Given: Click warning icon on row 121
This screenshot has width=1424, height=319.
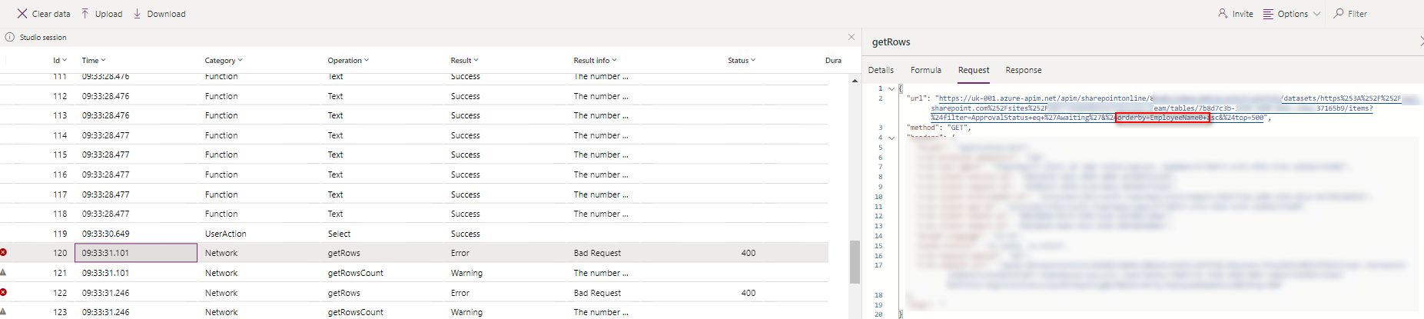Looking at the screenshot, I should click(x=4, y=273).
